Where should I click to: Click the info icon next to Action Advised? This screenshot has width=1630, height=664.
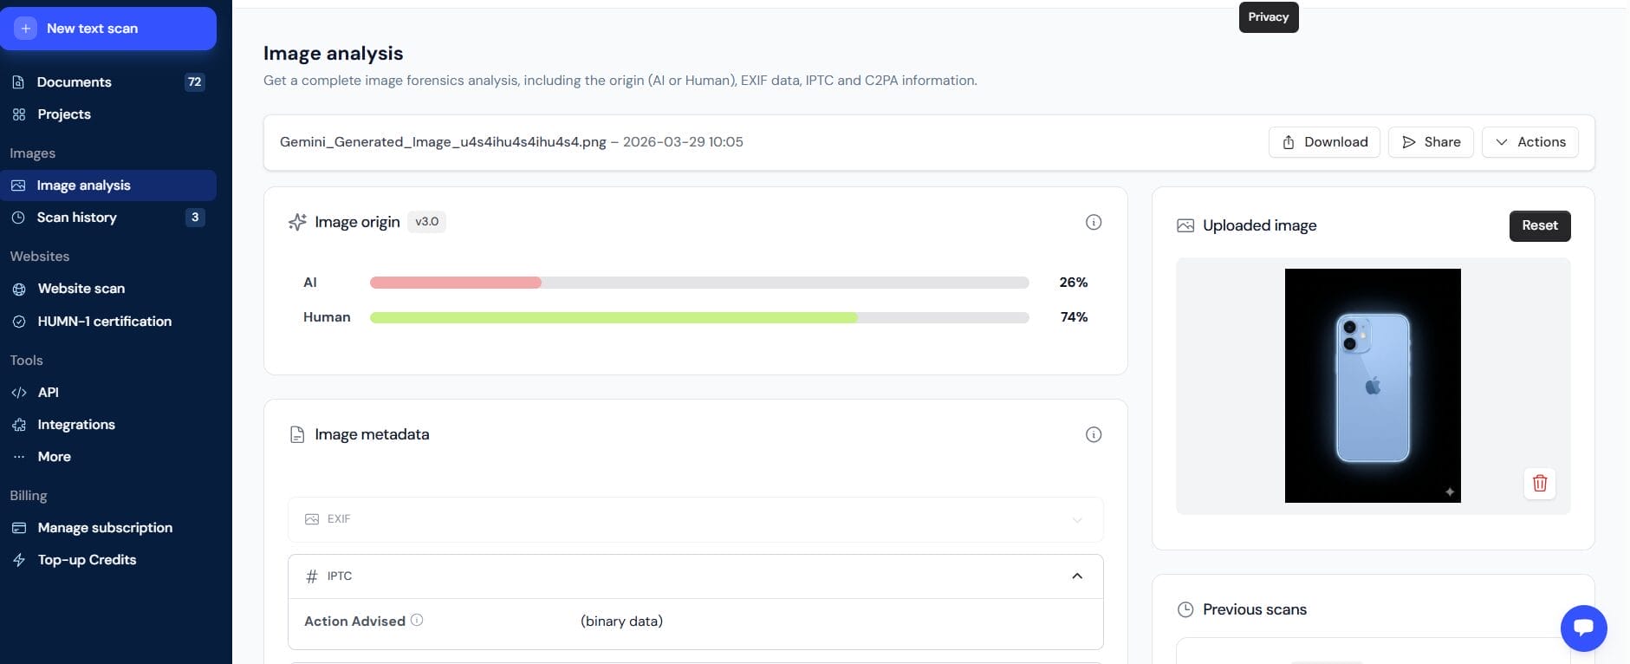tap(417, 621)
